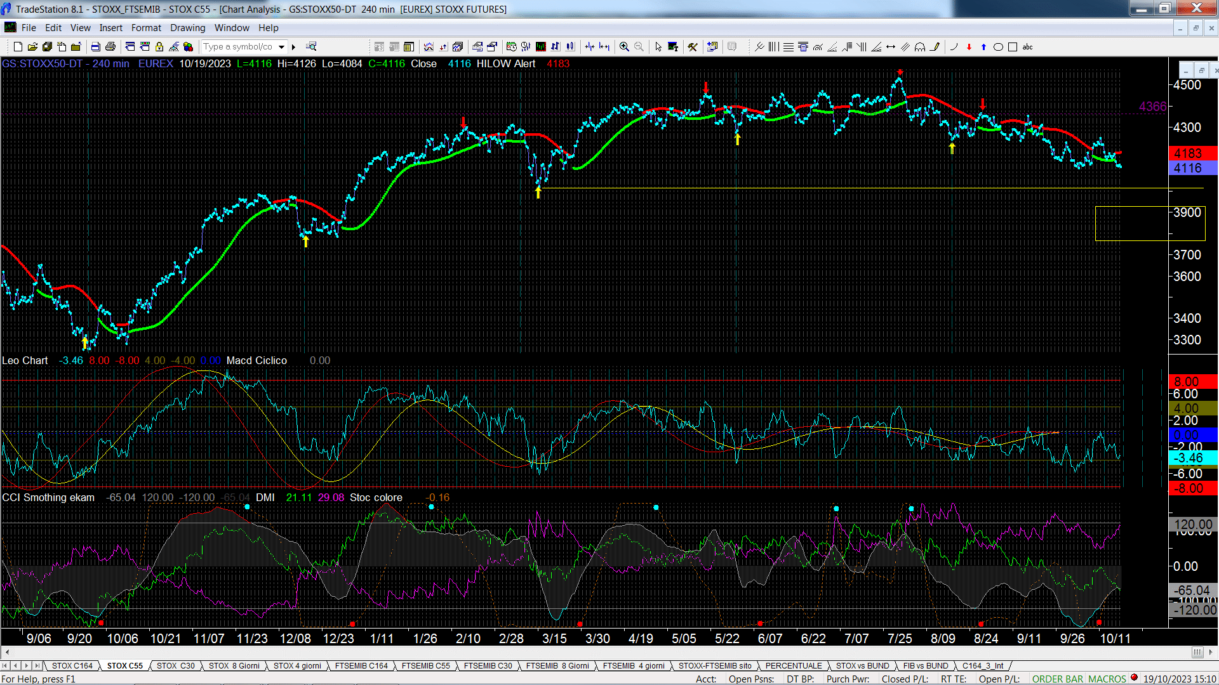Screen dimensions: 1219x685
Task: Click the CCI Smothing ekam label
Action: (x=48, y=497)
